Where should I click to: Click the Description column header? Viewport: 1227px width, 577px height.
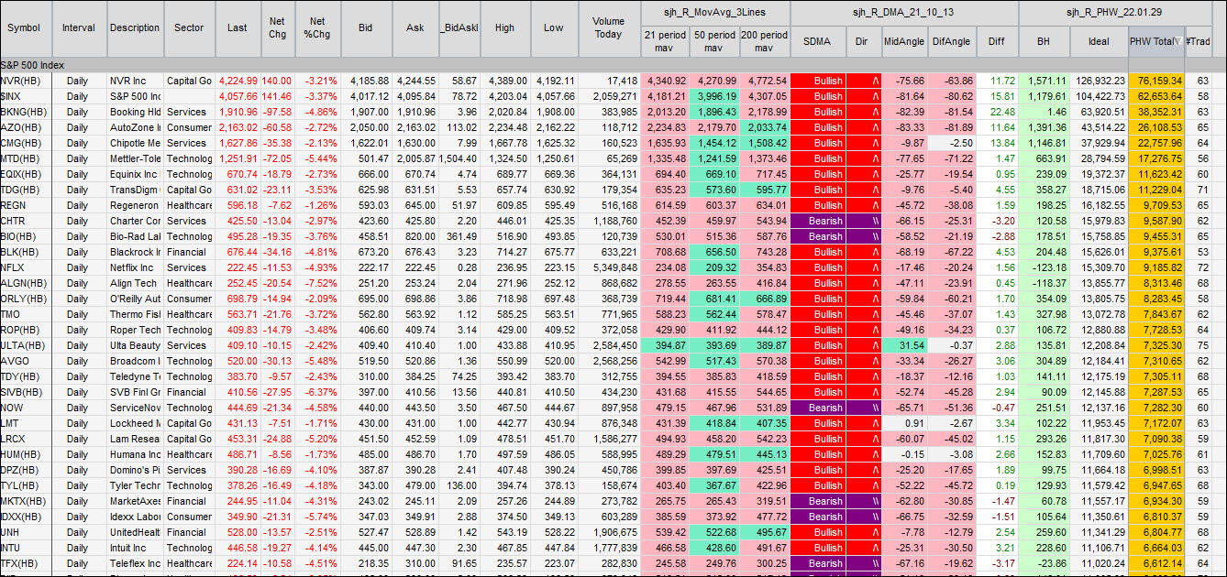click(135, 27)
